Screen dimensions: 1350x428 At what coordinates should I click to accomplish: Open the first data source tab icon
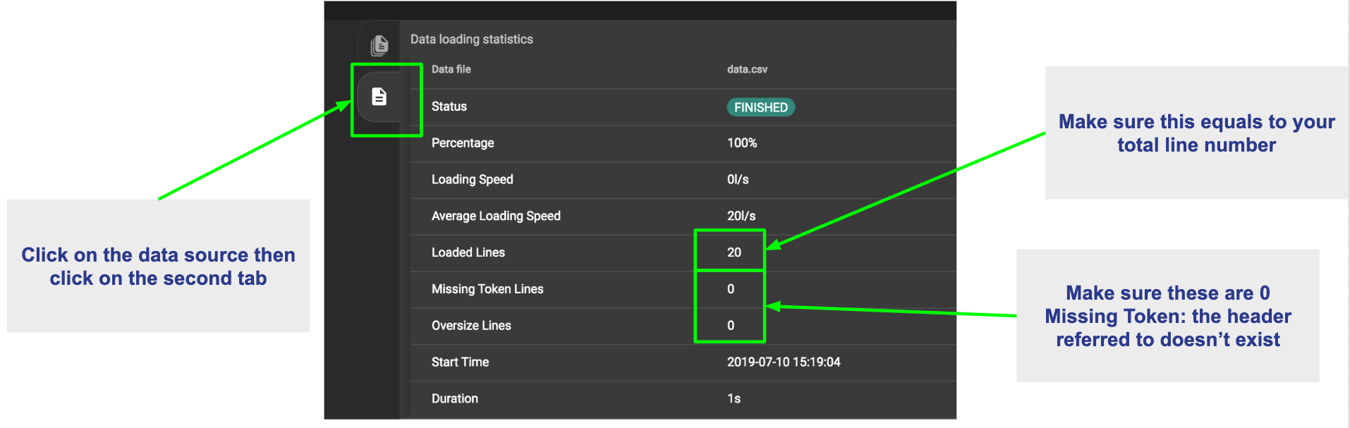[x=379, y=45]
